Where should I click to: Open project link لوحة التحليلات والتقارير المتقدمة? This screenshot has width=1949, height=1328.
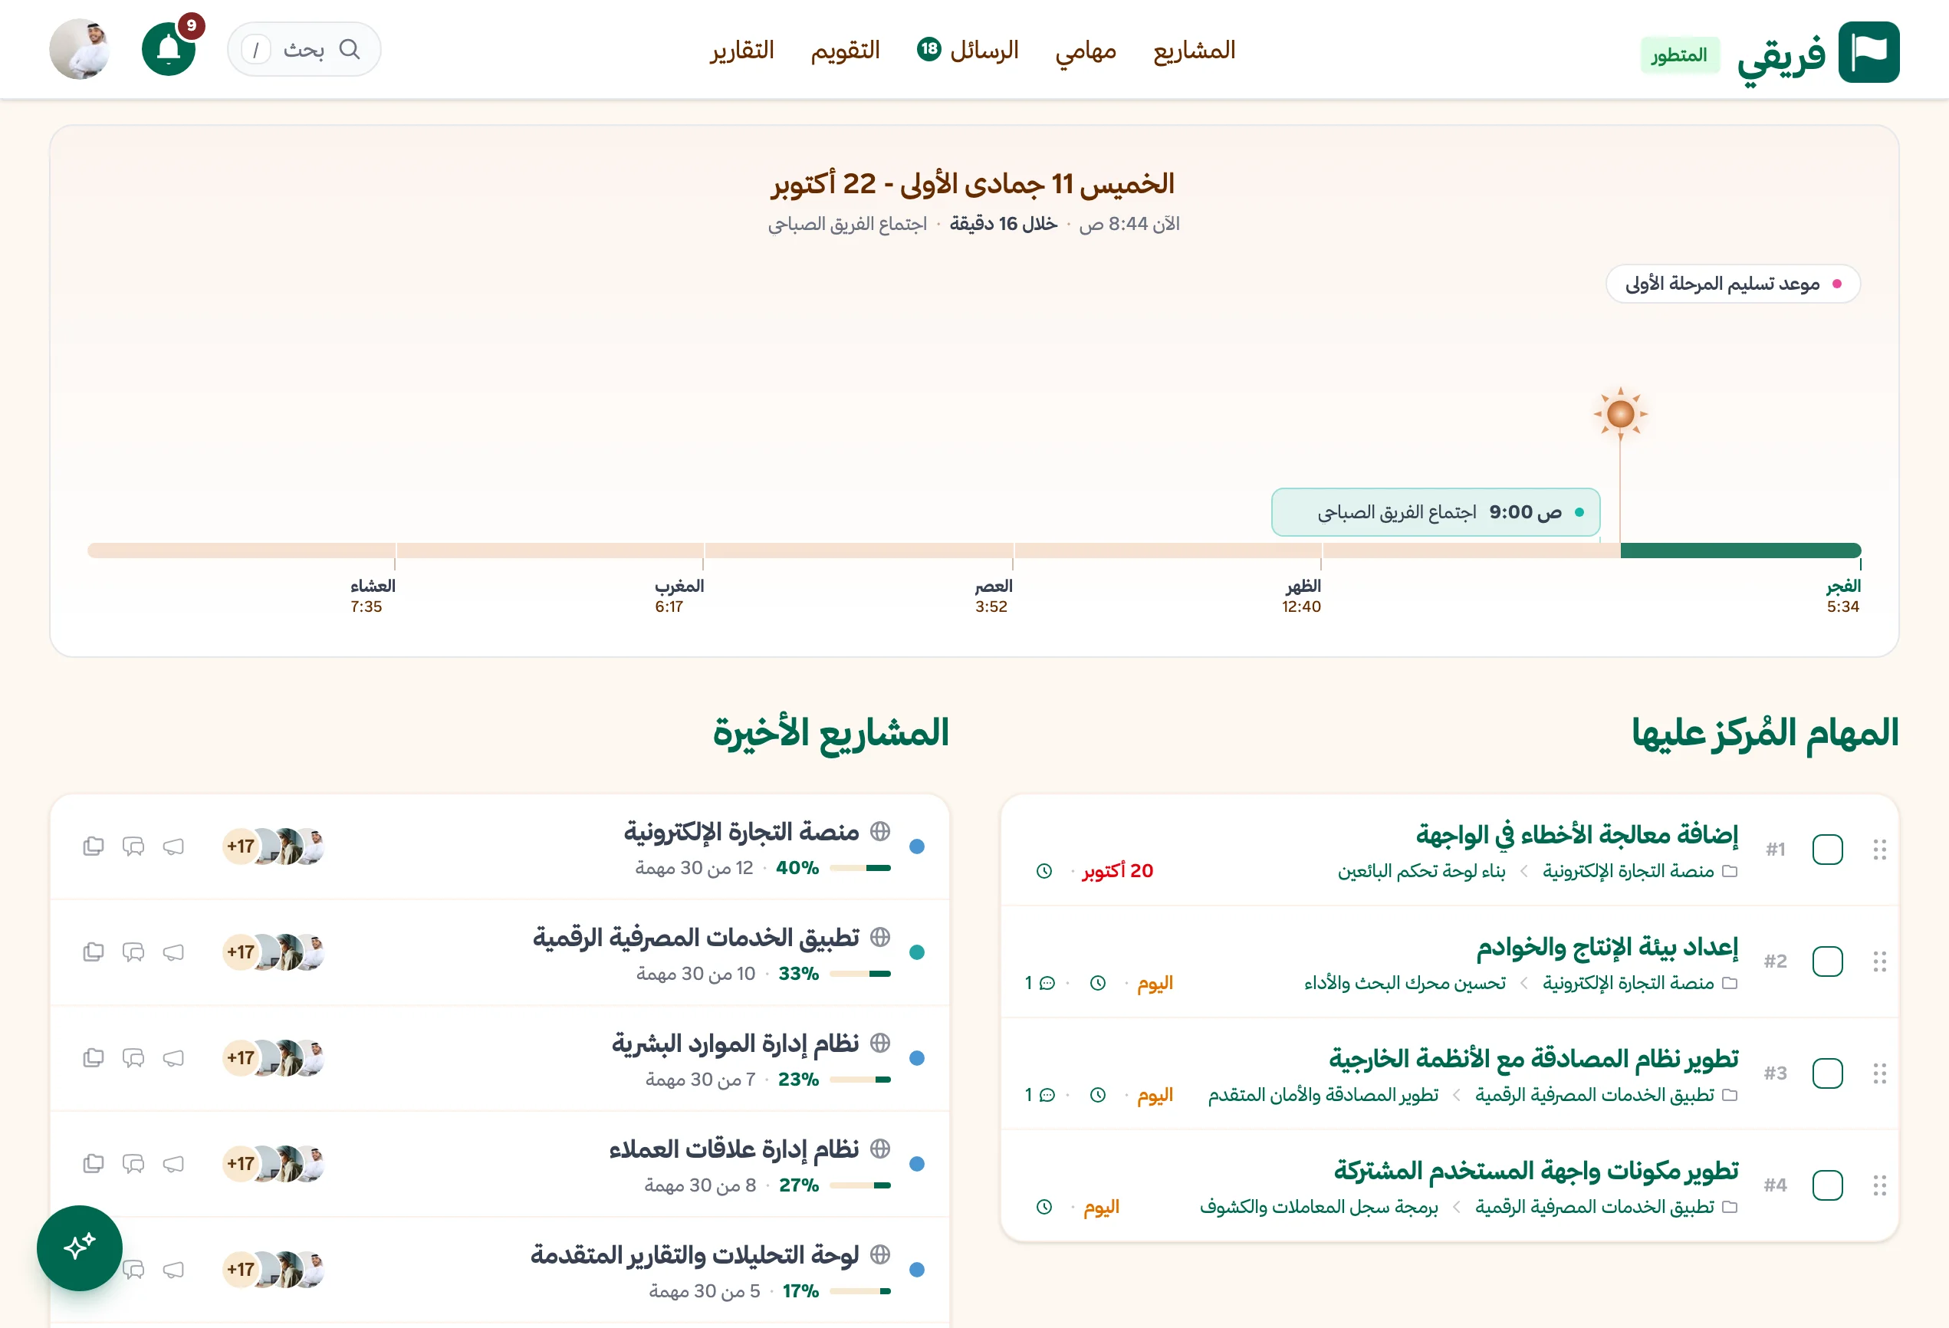(695, 1254)
